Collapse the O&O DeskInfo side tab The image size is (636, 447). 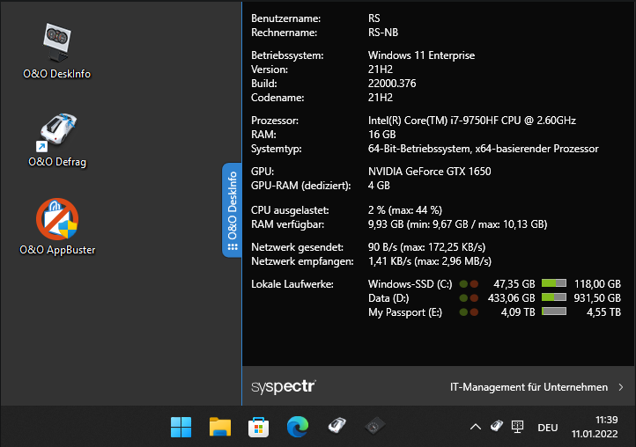232,210
